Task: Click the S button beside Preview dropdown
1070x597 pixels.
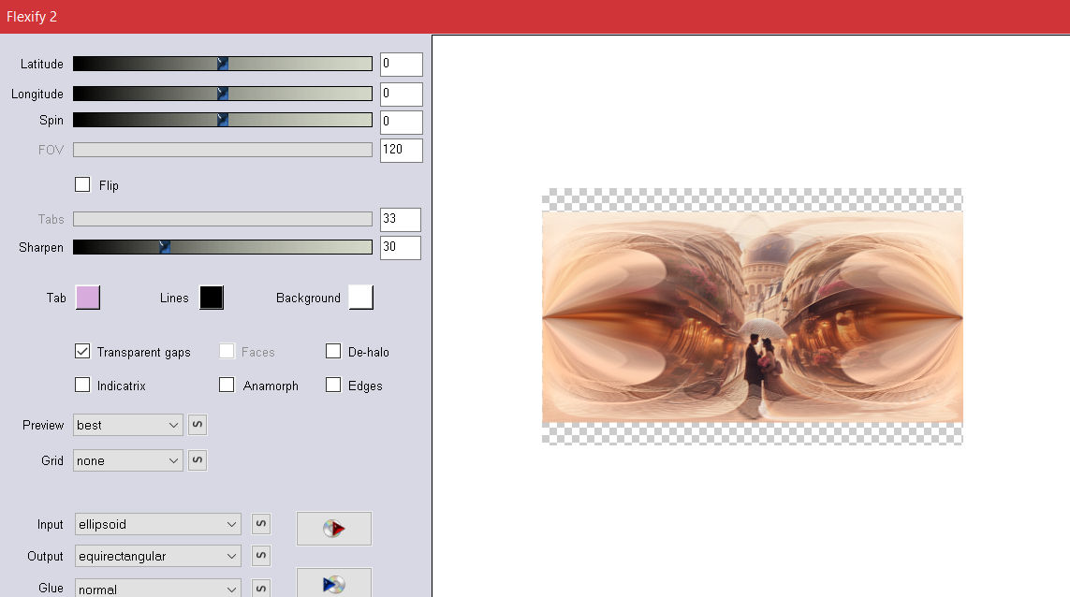Action: pos(198,425)
